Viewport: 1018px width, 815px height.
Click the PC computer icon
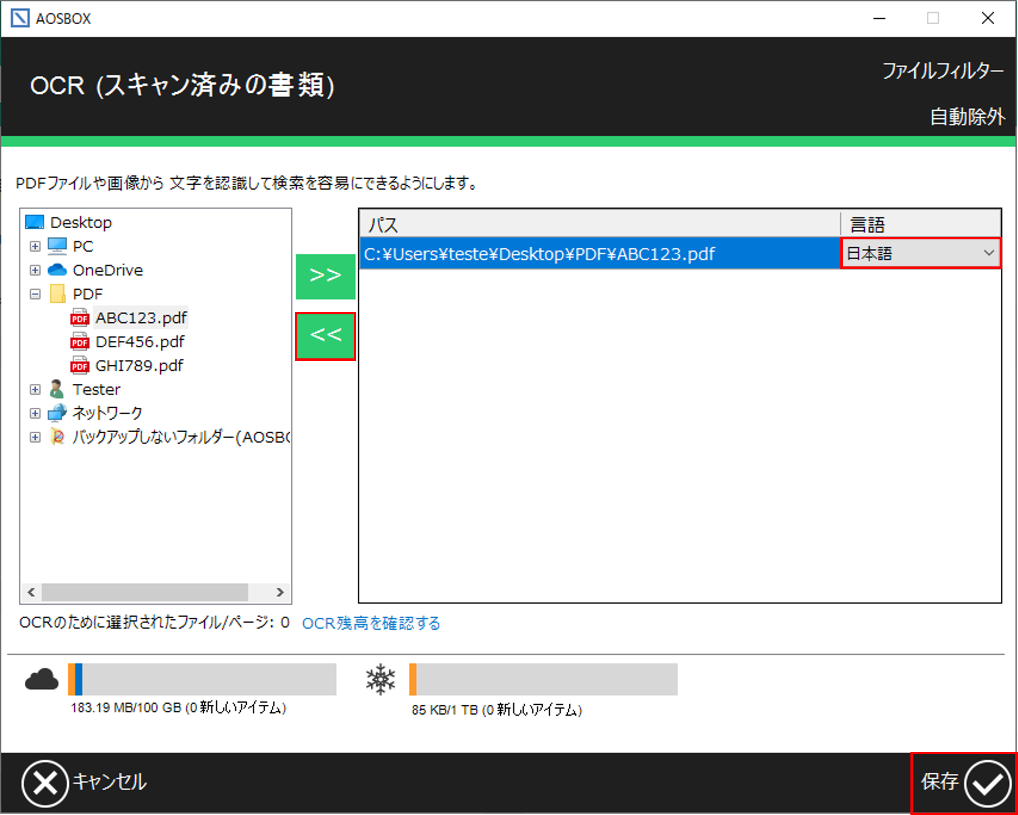pos(57,246)
